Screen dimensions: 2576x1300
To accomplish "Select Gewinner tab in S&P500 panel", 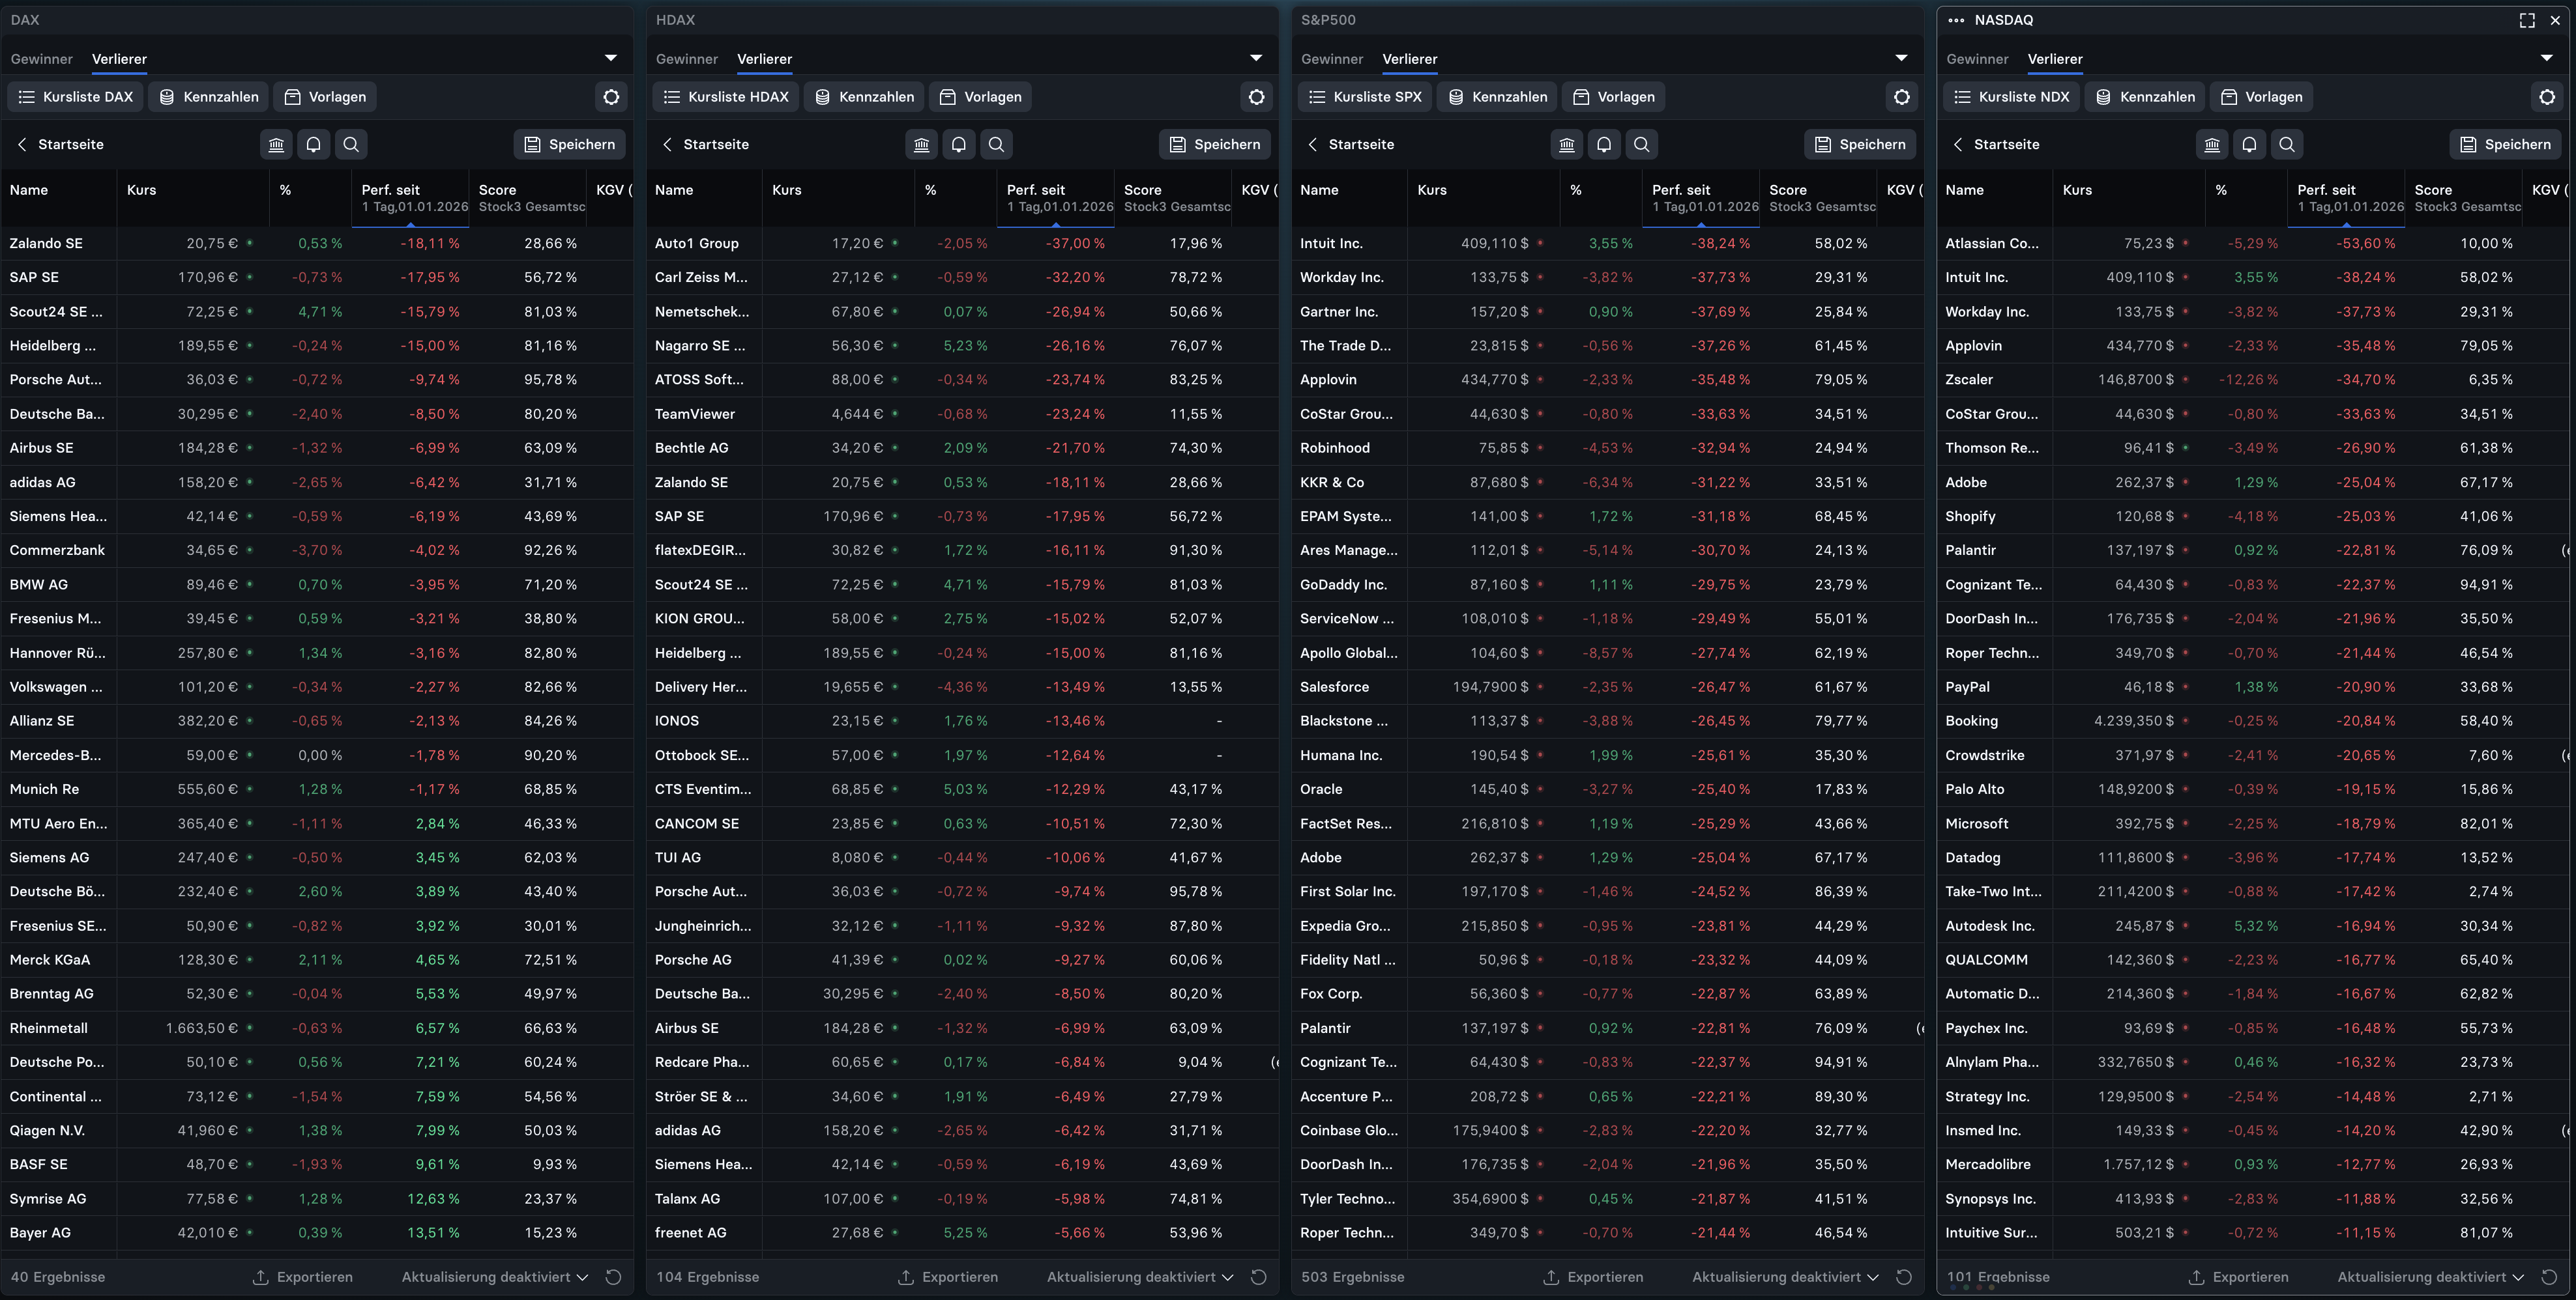I will (x=1331, y=59).
